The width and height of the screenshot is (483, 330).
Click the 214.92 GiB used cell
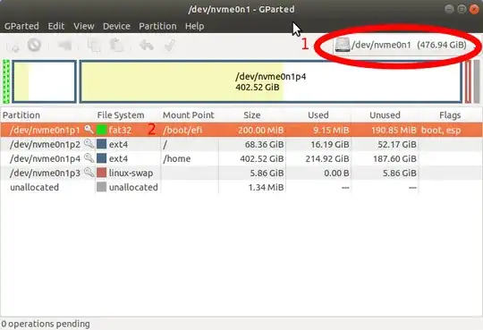(327, 158)
